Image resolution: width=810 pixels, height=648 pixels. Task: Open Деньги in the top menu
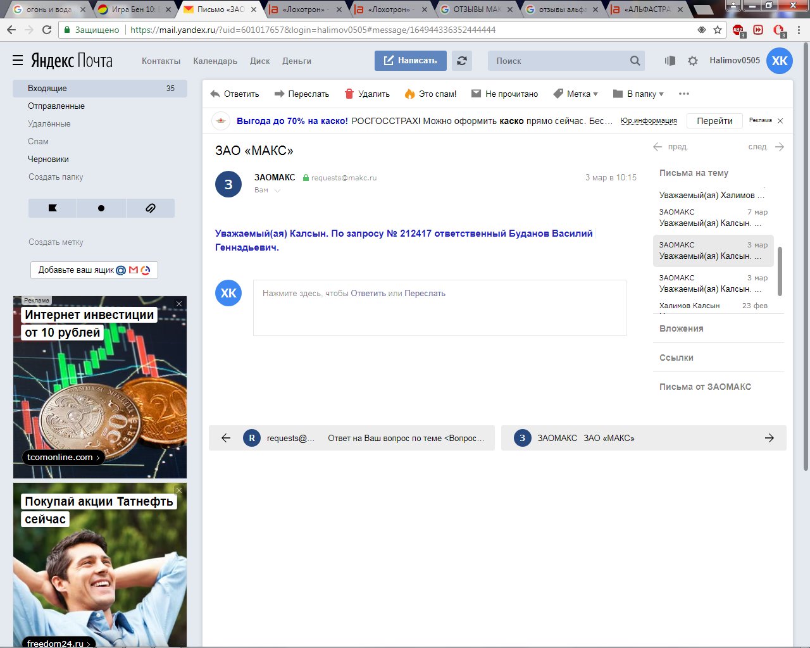[x=297, y=61]
